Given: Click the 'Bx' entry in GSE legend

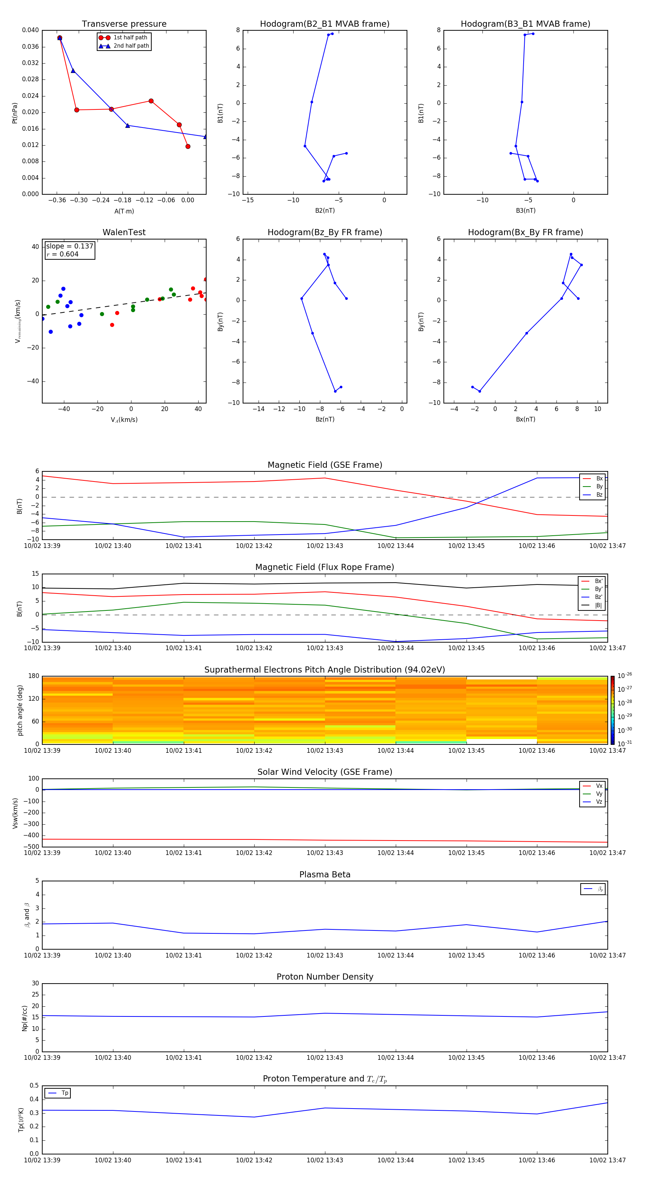Looking at the screenshot, I should pyautogui.click(x=593, y=479).
